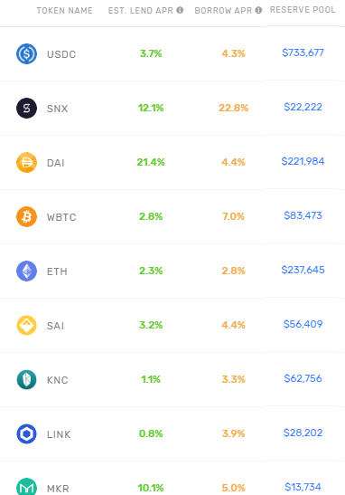Click the KNC token icon
345x495 pixels.
(26, 379)
